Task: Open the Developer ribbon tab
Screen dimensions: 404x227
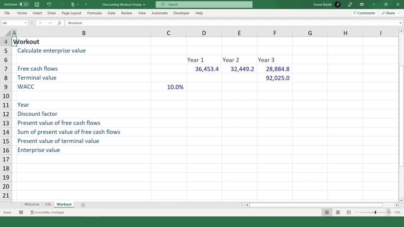Action: [181, 13]
